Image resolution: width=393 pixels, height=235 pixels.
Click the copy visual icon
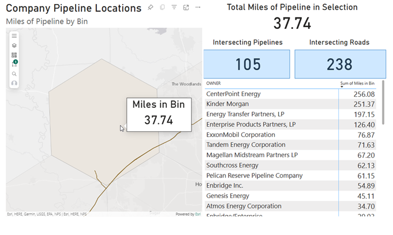(x=162, y=7)
